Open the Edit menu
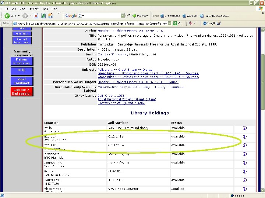The image size is (265, 198). click(14, 8)
